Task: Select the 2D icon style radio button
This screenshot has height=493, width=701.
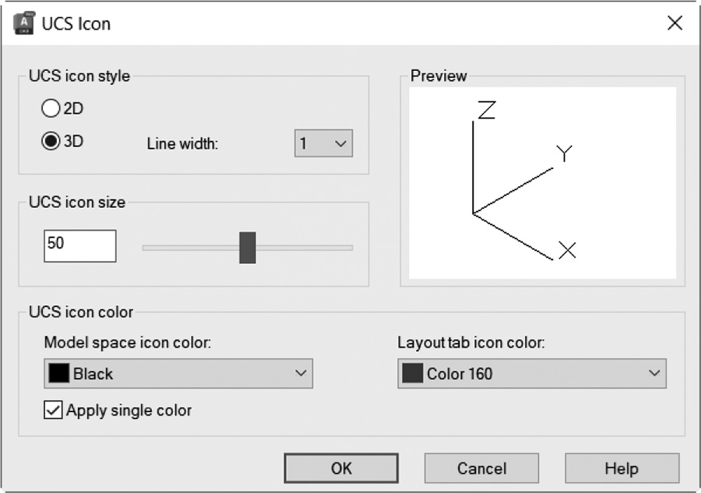Action: 51,108
